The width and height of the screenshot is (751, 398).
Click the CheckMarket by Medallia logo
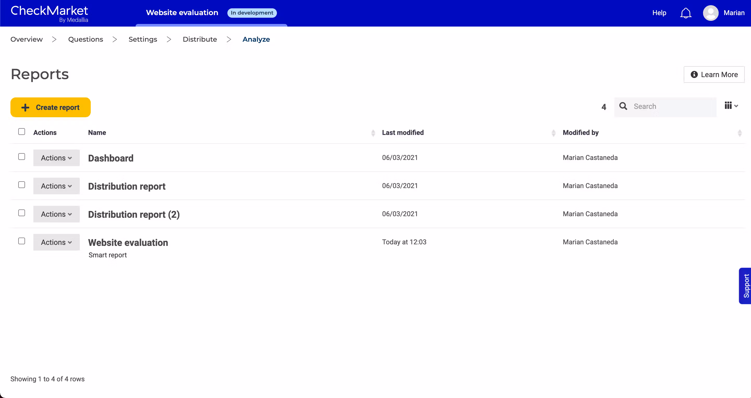pyautogui.click(x=49, y=13)
